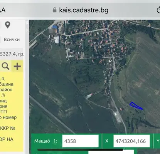Screen dimensions: 160x154
Task: Click the horizontal scrollbar under scale bar
Action: click(80, 150)
